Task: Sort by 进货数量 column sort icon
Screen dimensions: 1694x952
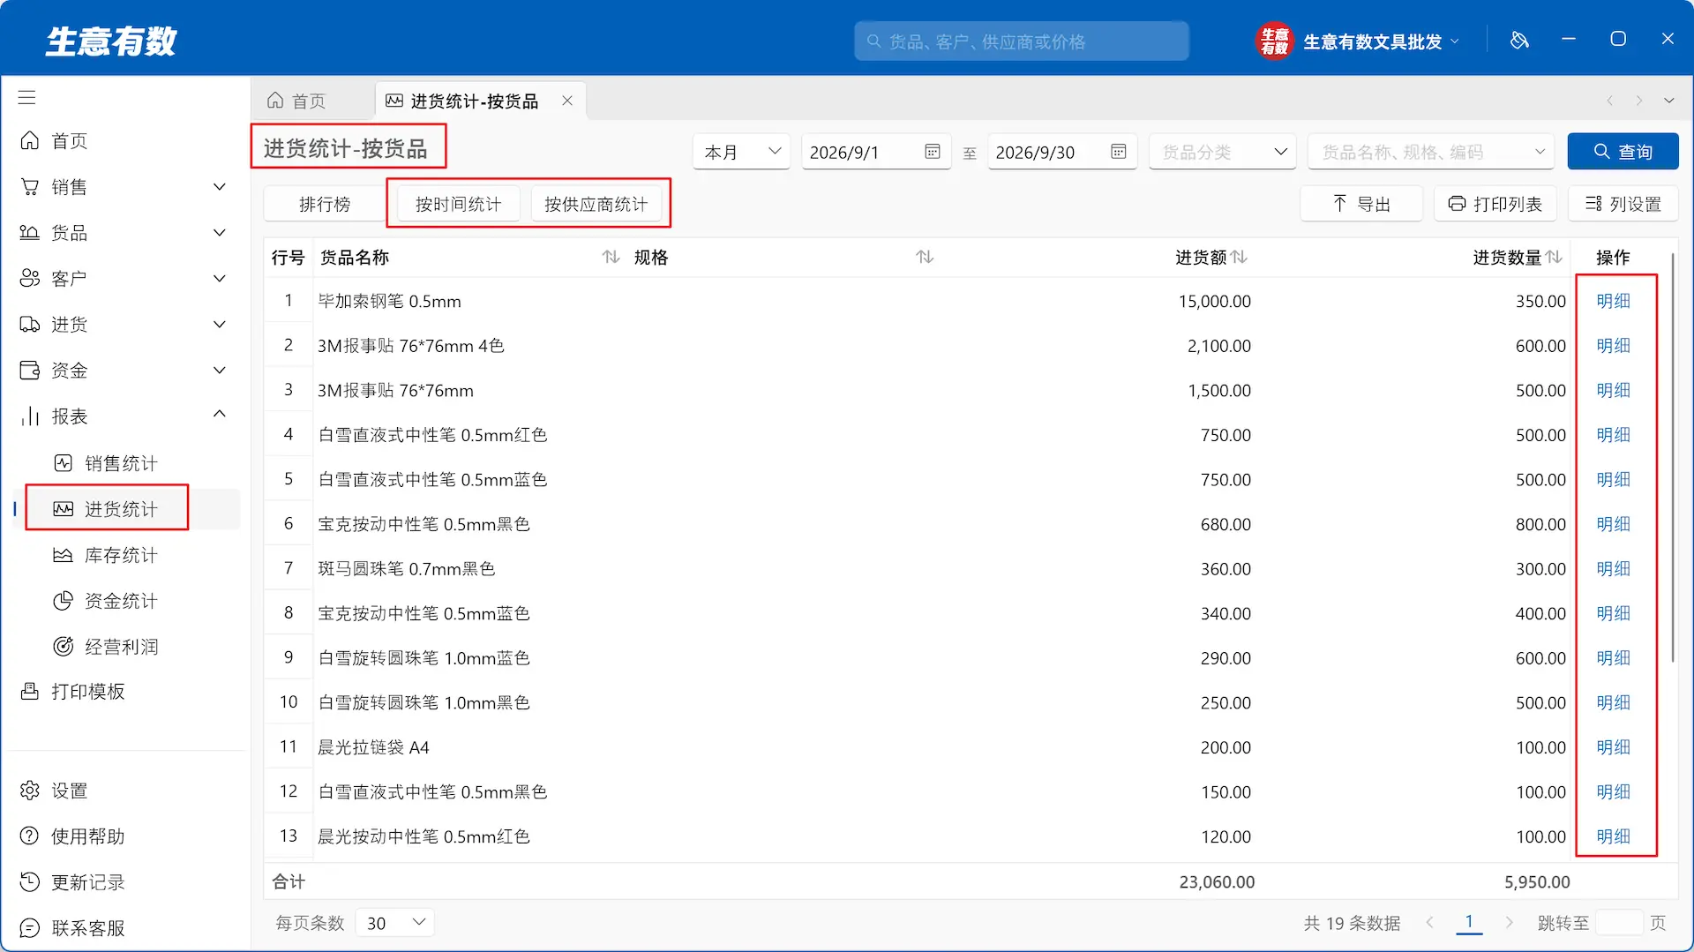Action: pyautogui.click(x=1554, y=257)
